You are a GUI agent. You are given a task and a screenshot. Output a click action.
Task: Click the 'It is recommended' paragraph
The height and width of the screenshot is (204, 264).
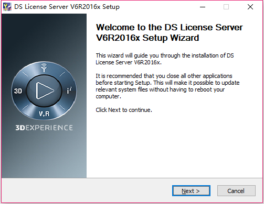pos(167,86)
